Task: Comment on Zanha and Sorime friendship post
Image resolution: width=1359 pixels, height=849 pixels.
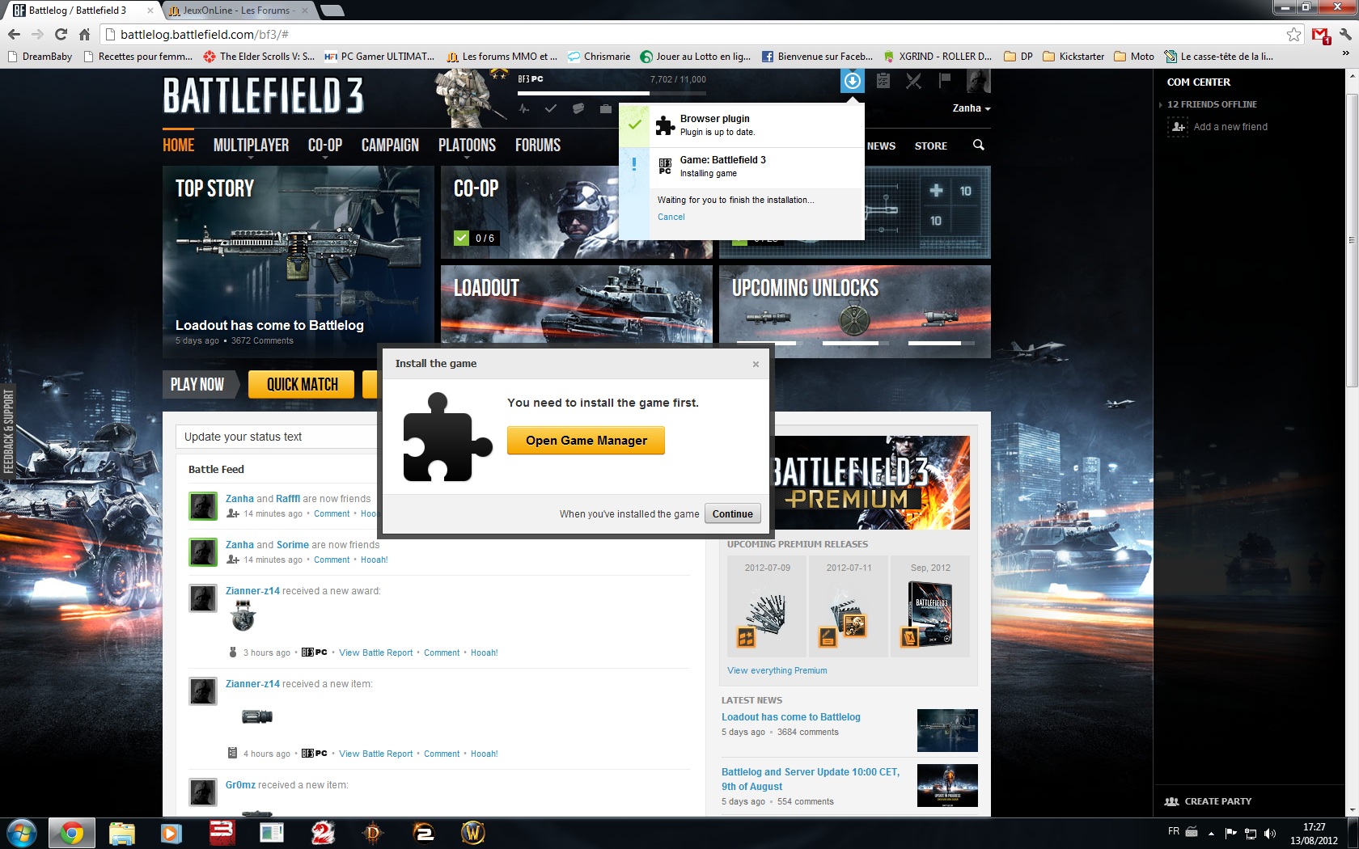Action: (x=332, y=560)
